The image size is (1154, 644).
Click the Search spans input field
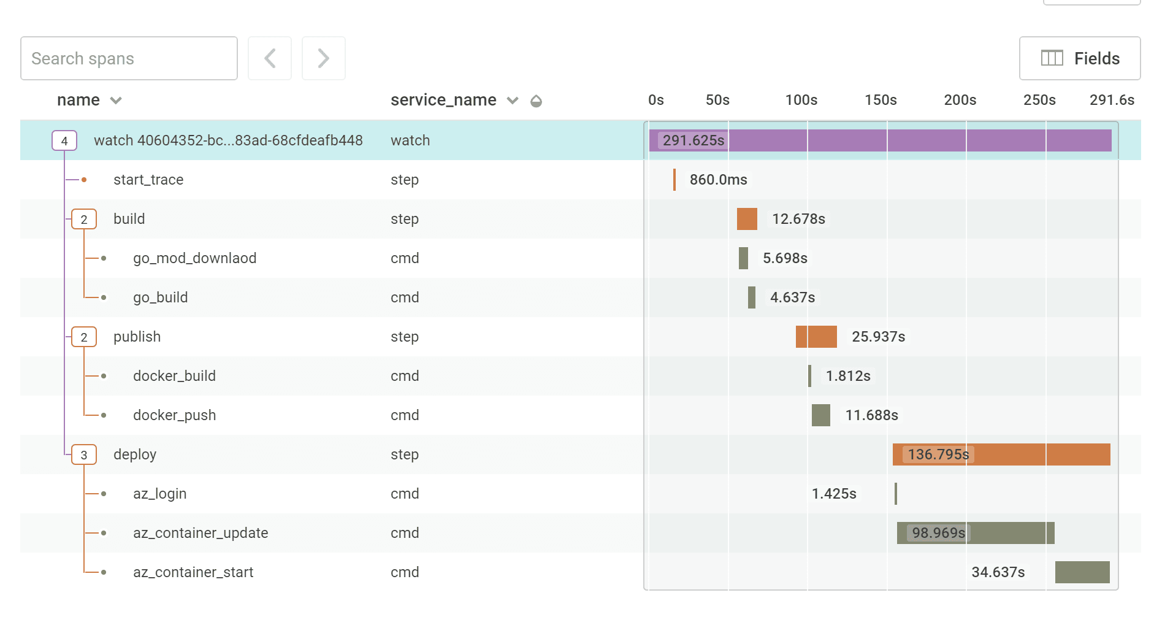tap(129, 58)
